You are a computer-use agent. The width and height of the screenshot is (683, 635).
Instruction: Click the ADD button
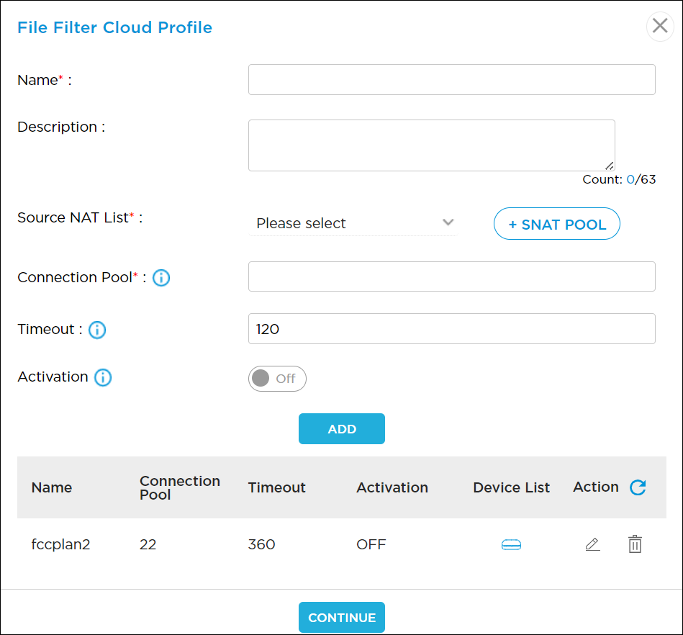[341, 429]
